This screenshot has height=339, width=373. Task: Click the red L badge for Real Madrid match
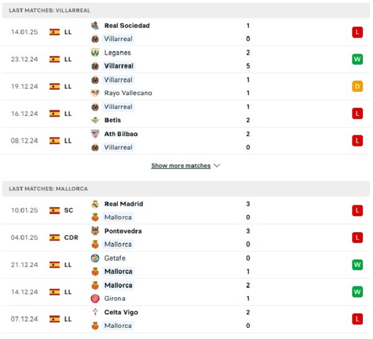(x=358, y=210)
